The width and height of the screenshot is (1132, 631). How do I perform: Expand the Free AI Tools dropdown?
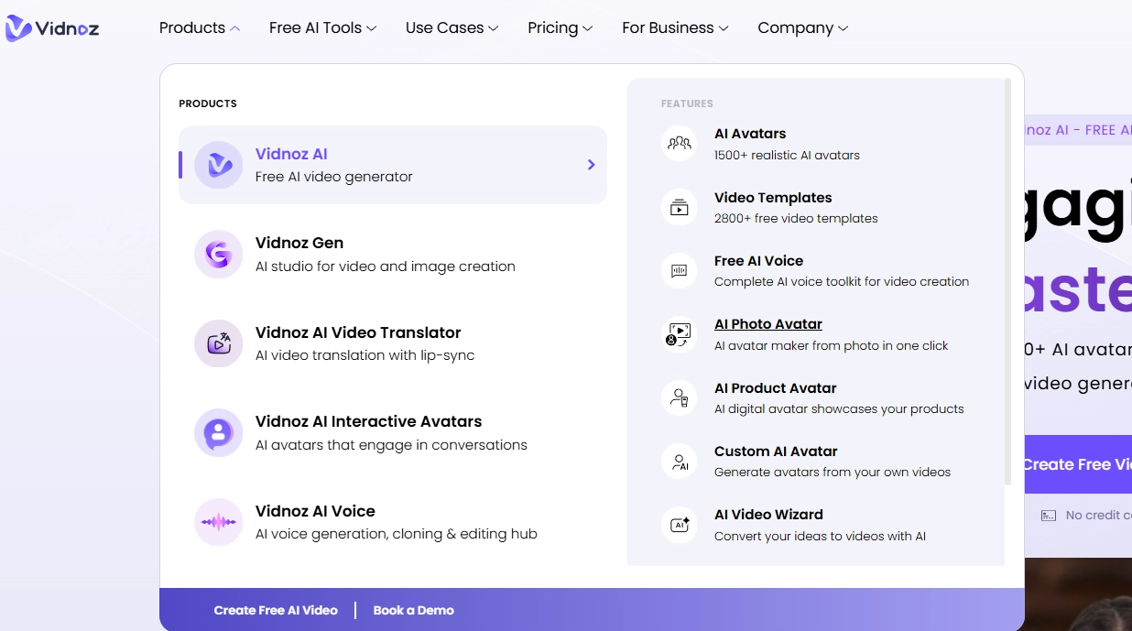tap(322, 28)
